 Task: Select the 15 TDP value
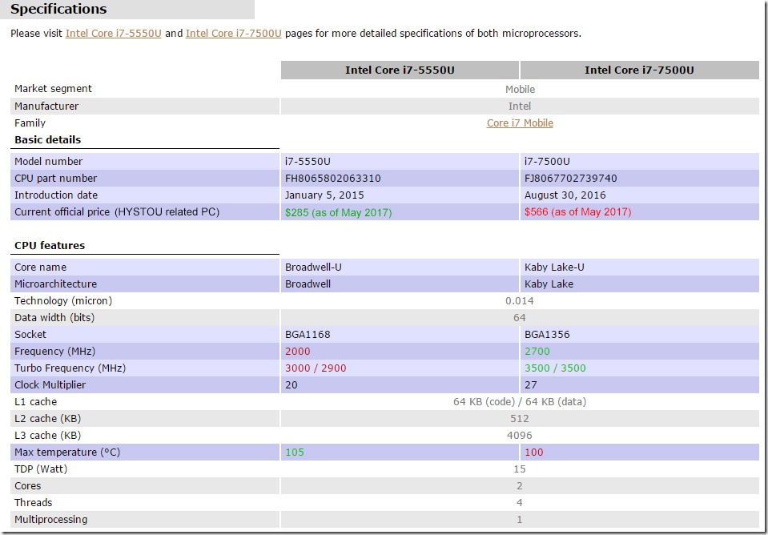pos(520,469)
